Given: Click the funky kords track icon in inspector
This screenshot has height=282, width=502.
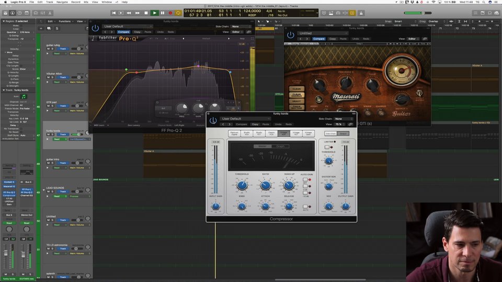Looking at the screenshot, I should click(x=24, y=97).
